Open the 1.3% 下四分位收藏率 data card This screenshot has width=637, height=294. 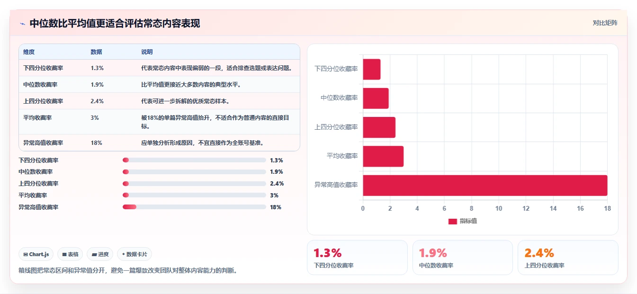tap(357, 258)
